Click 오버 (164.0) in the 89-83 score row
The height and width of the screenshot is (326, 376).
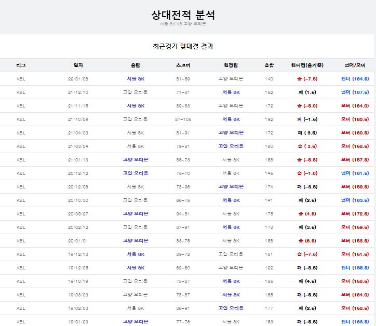pos(355,106)
